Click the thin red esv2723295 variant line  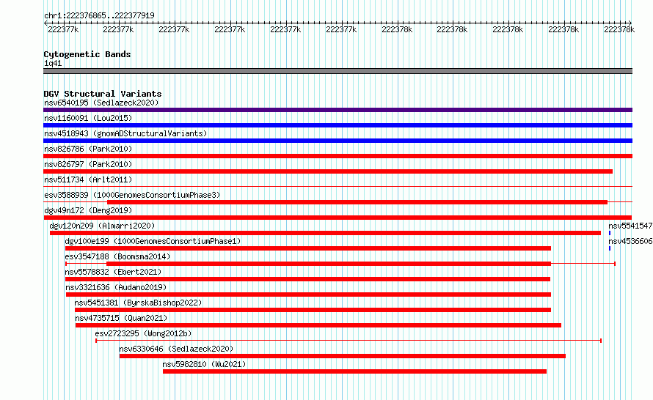pos(349,341)
